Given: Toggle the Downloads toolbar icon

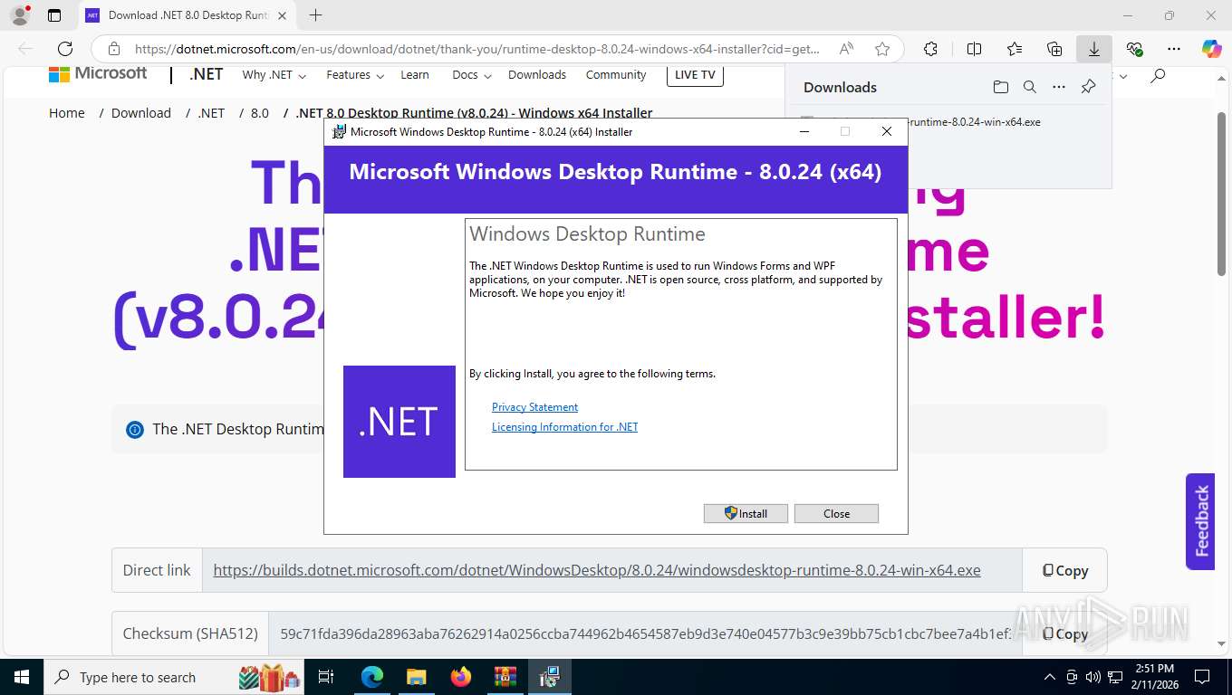Looking at the screenshot, I should 1094,49.
